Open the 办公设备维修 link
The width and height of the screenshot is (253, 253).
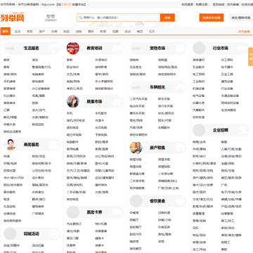tap(41, 89)
